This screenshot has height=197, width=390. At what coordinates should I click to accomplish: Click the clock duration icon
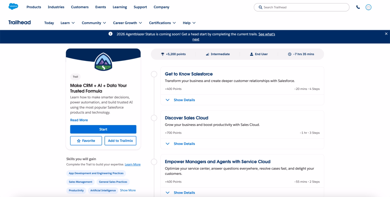(290, 54)
